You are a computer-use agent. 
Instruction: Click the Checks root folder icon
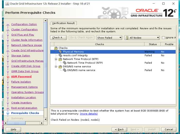(x=56, y=48)
